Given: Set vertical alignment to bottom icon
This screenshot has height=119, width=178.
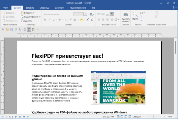Looking at the screenshot, I should tap(107, 14).
